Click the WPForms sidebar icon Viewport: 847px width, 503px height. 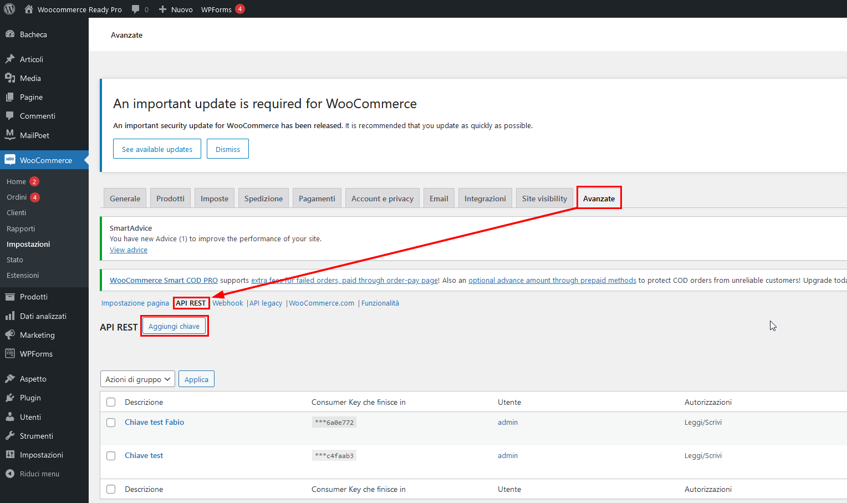(x=10, y=354)
